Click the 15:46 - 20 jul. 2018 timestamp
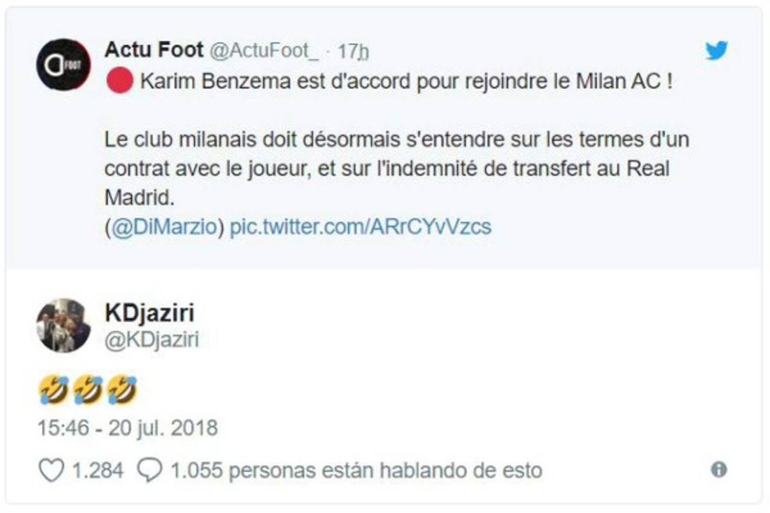The width and height of the screenshot is (770, 513). [128, 428]
